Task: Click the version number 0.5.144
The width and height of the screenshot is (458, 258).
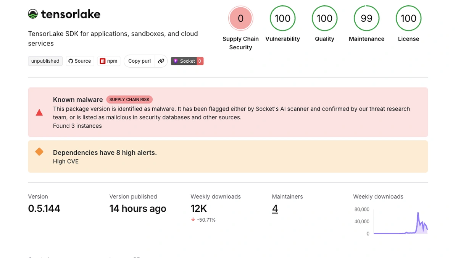Action: pyautogui.click(x=44, y=209)
